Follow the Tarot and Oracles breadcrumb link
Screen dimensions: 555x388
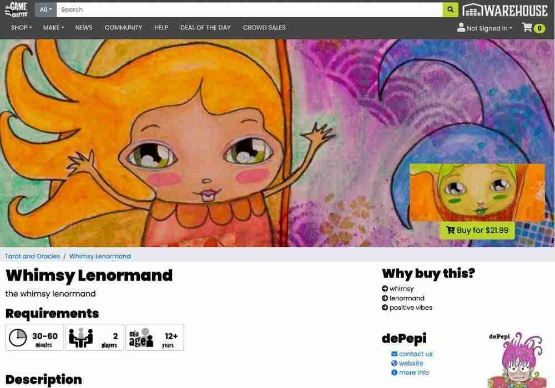(33, 256)
